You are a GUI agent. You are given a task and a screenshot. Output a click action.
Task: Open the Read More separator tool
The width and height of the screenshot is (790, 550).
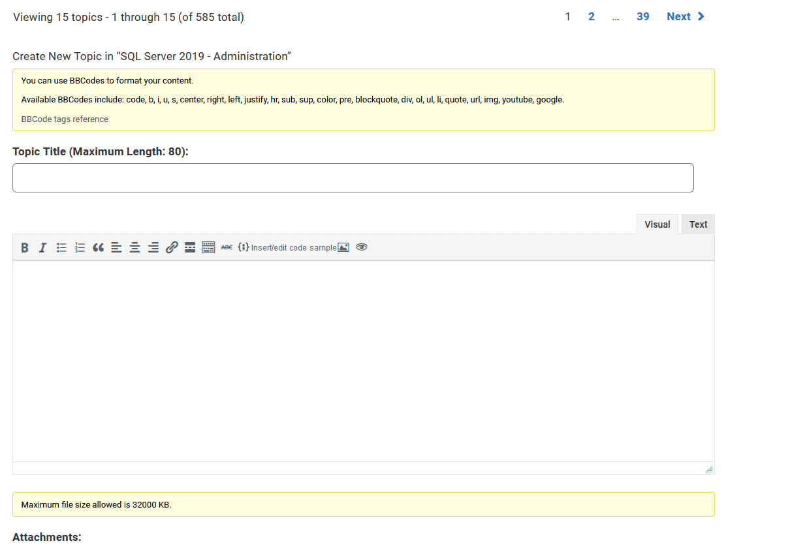click(x=189, y=247)
